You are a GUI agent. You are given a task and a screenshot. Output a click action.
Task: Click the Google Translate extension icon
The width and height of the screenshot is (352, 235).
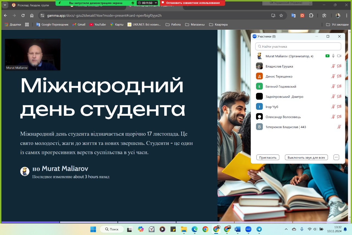tap(293, 15)
